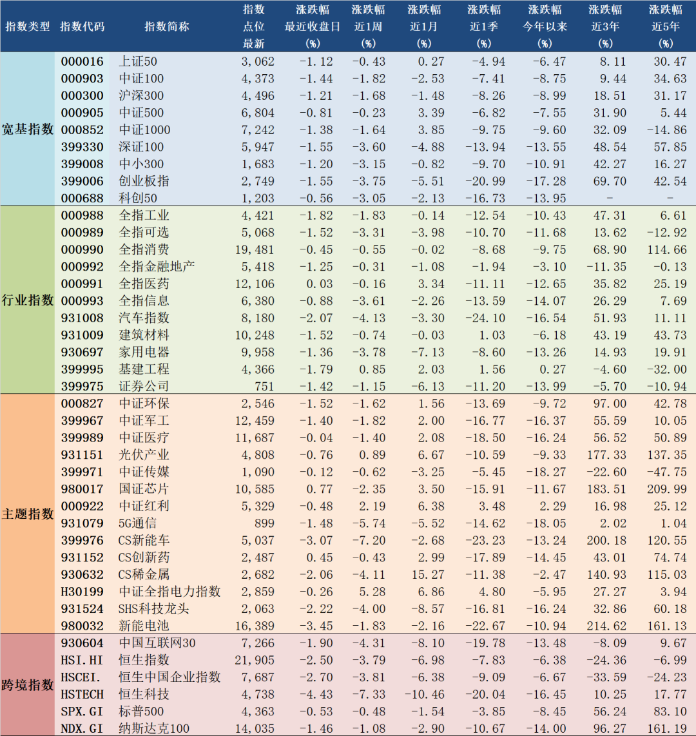
Task: Click index name 中证环保
Action: (144, 403)
